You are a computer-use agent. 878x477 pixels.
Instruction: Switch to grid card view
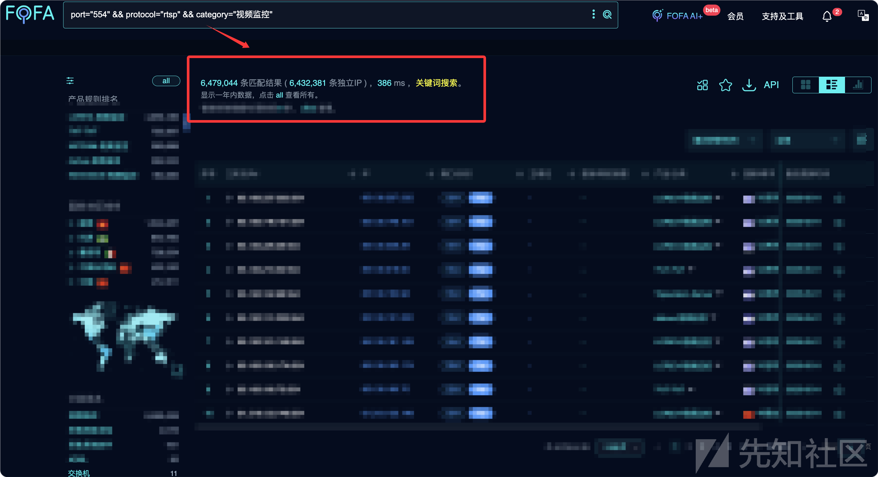[x=805, y=85]
